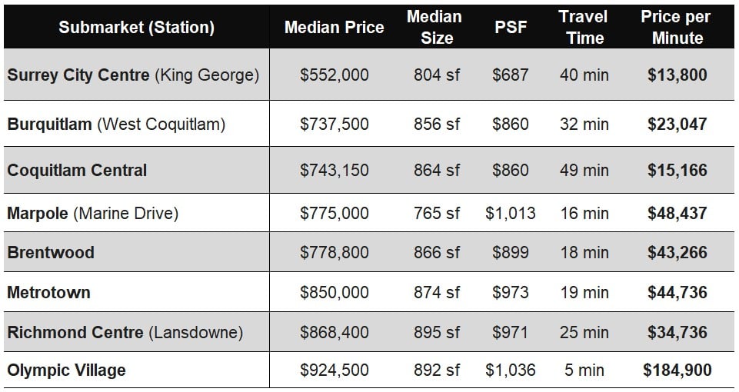Select the Marpole (Marine Drive) cell
Viewport: 739px width, 392px height.
click(x=92, y=213)
